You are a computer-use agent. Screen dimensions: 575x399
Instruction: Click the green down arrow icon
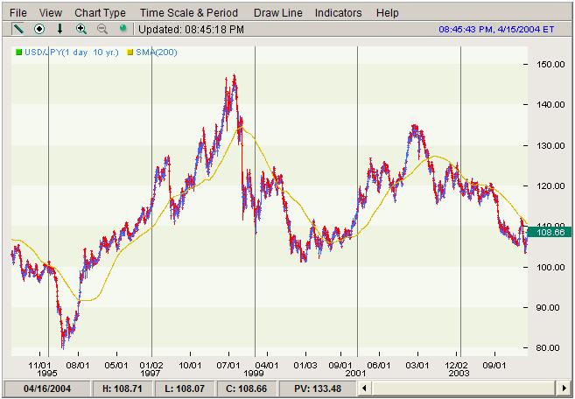pos(60,29)
